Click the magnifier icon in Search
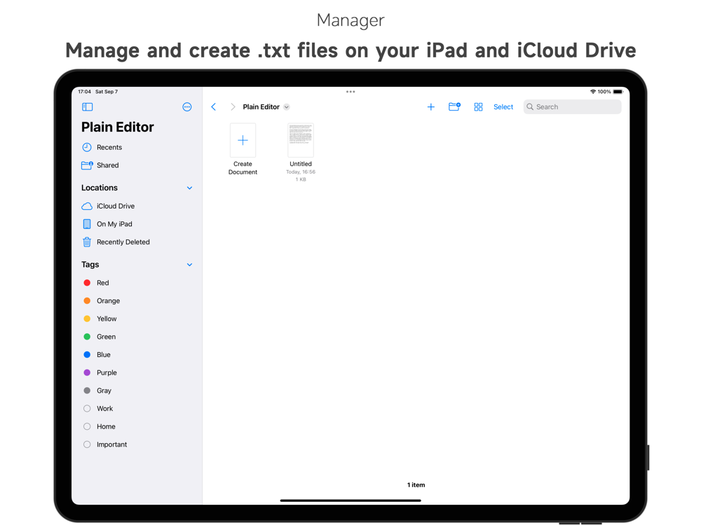The width and height of the screenshot is (701, 525). 530,106
